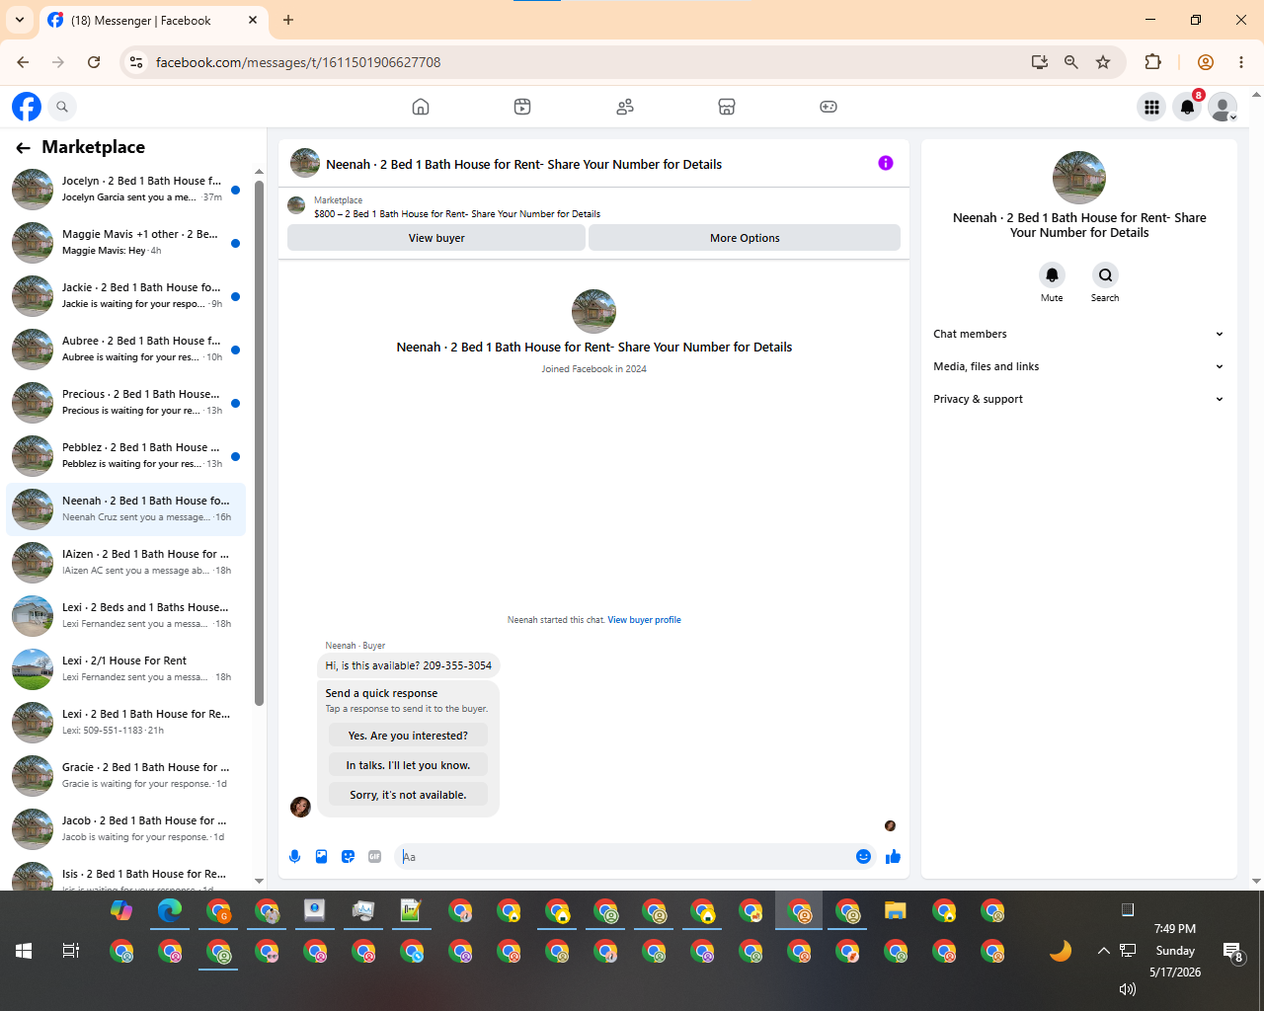Reload the page in browser toolbar

[x=94, y=62]
